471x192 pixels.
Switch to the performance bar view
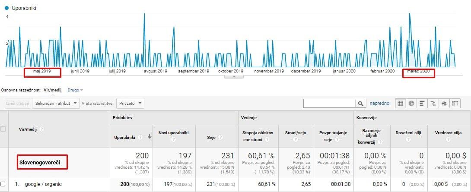point(422,103)
